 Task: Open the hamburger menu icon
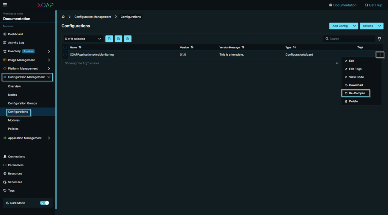click(x=5, y=5)
